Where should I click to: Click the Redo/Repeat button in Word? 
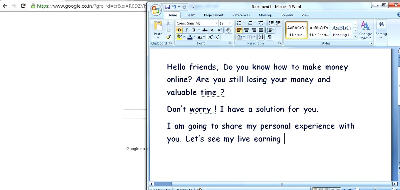click(185, 7)
